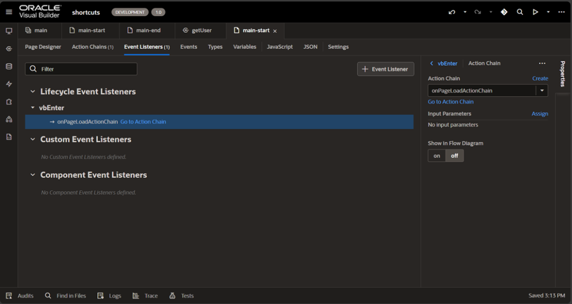Open the Action Chain combo box arrow
The height and width of the screenshot is (304, 572).
[542, 91]
